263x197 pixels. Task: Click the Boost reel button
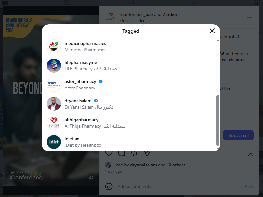point(238,135)
